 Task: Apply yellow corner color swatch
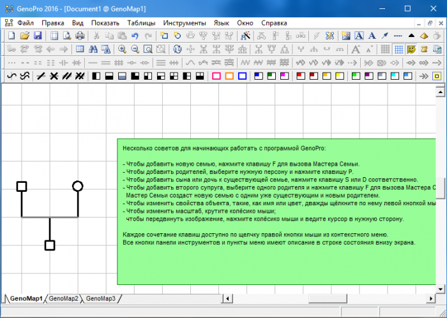pyautogui.click(x=340, y=76)
